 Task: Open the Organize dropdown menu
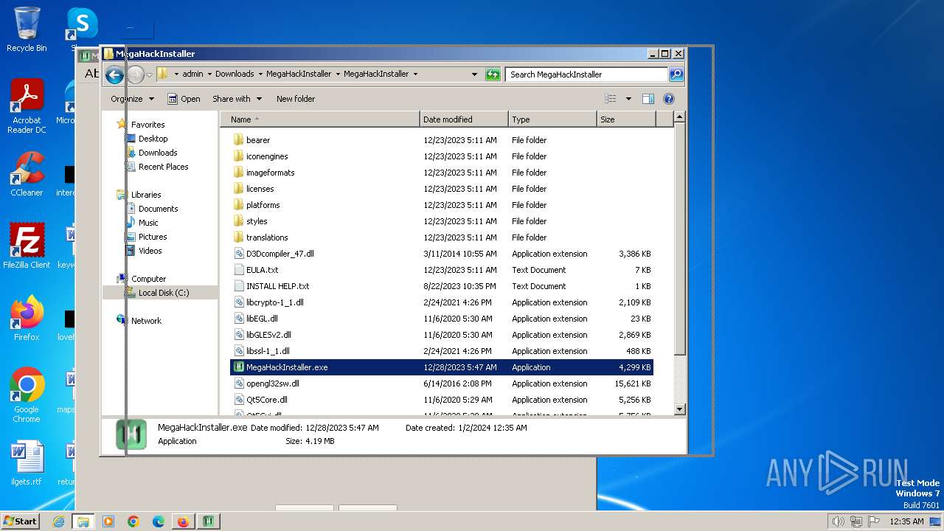(x=133, y=99)
